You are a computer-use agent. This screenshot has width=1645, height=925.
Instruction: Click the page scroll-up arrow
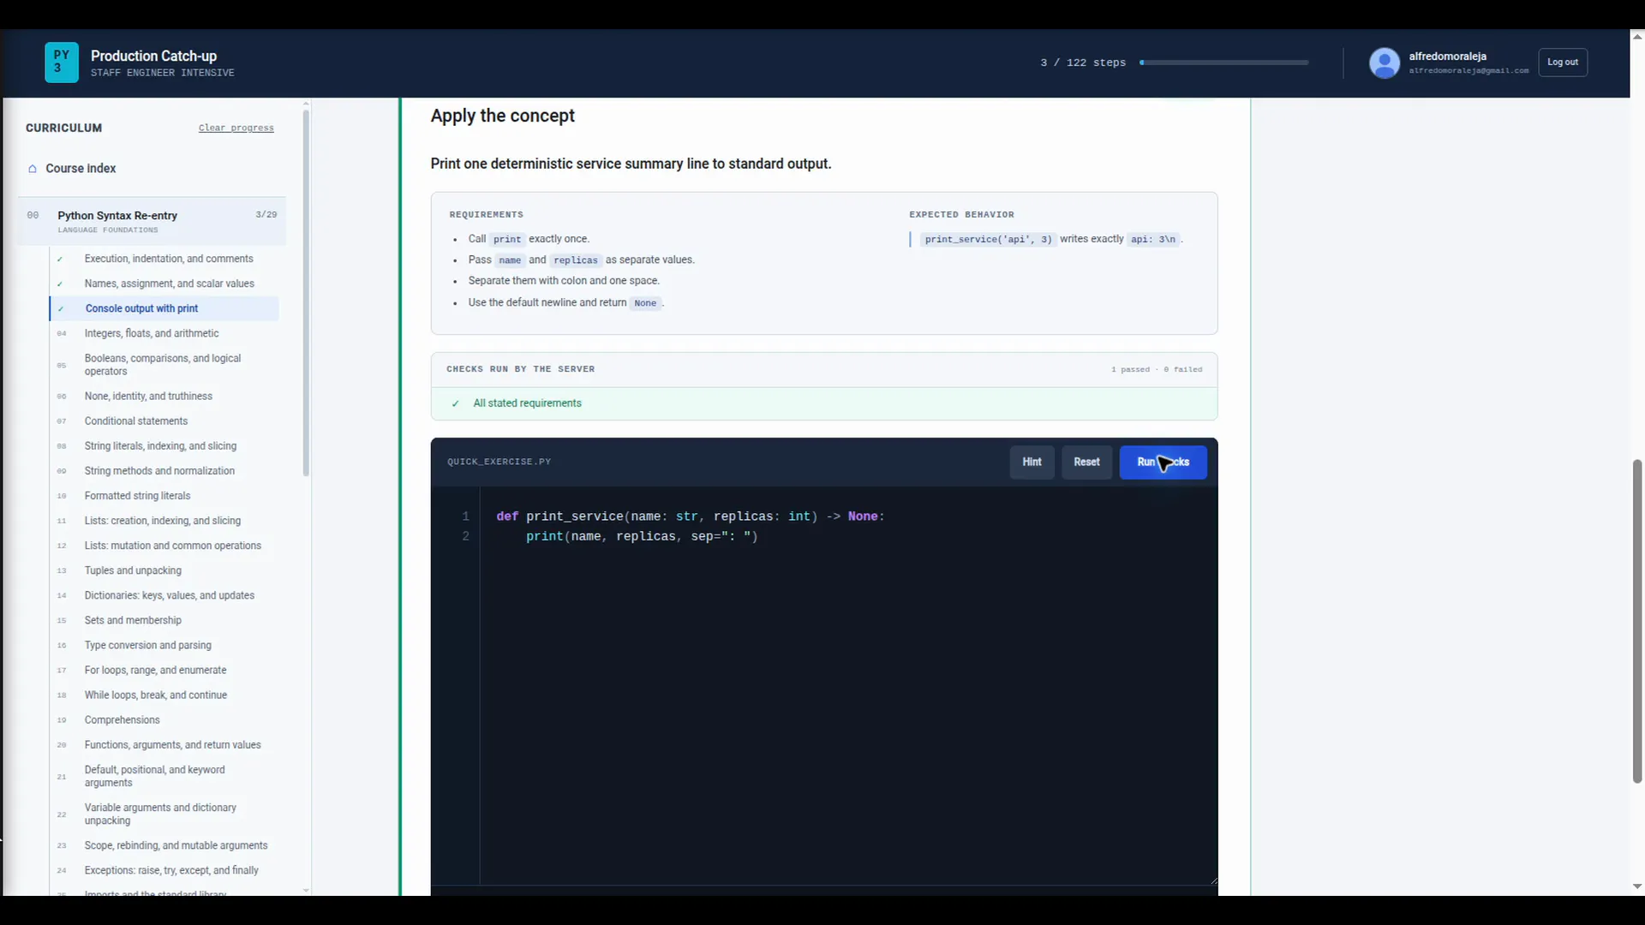1636,37
